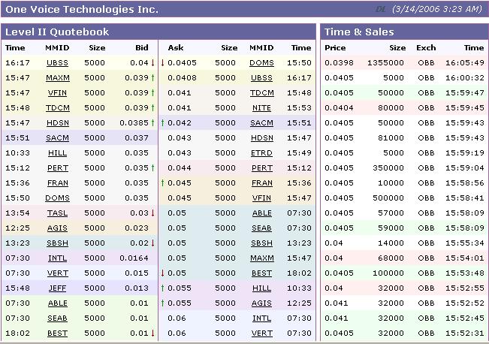The image size is (489, 344).
Task: Click PERT link at 0.044 ask
Action: tap(262, 167)
